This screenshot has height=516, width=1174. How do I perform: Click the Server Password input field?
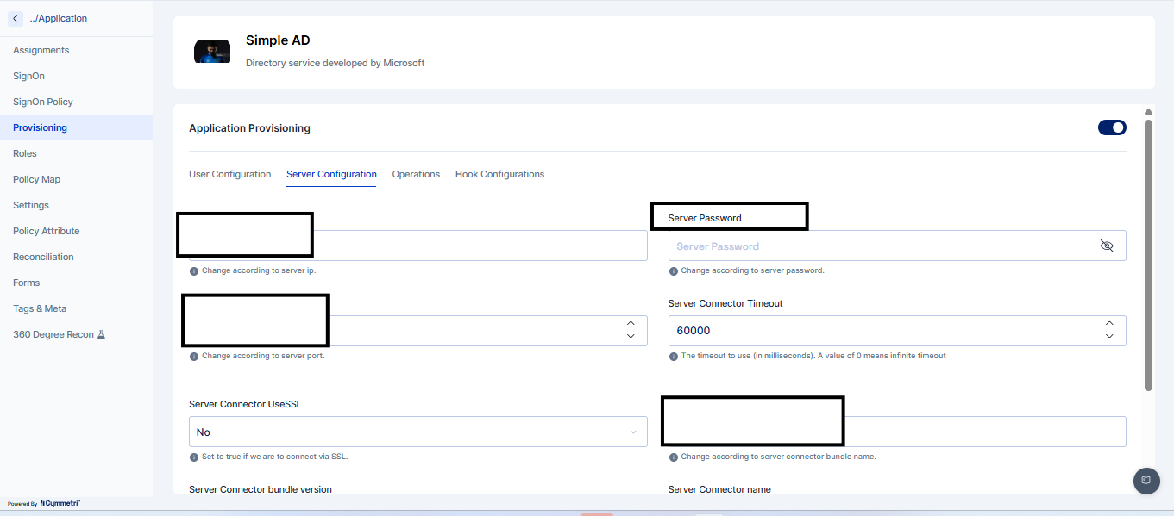click(x=897, y=246)
